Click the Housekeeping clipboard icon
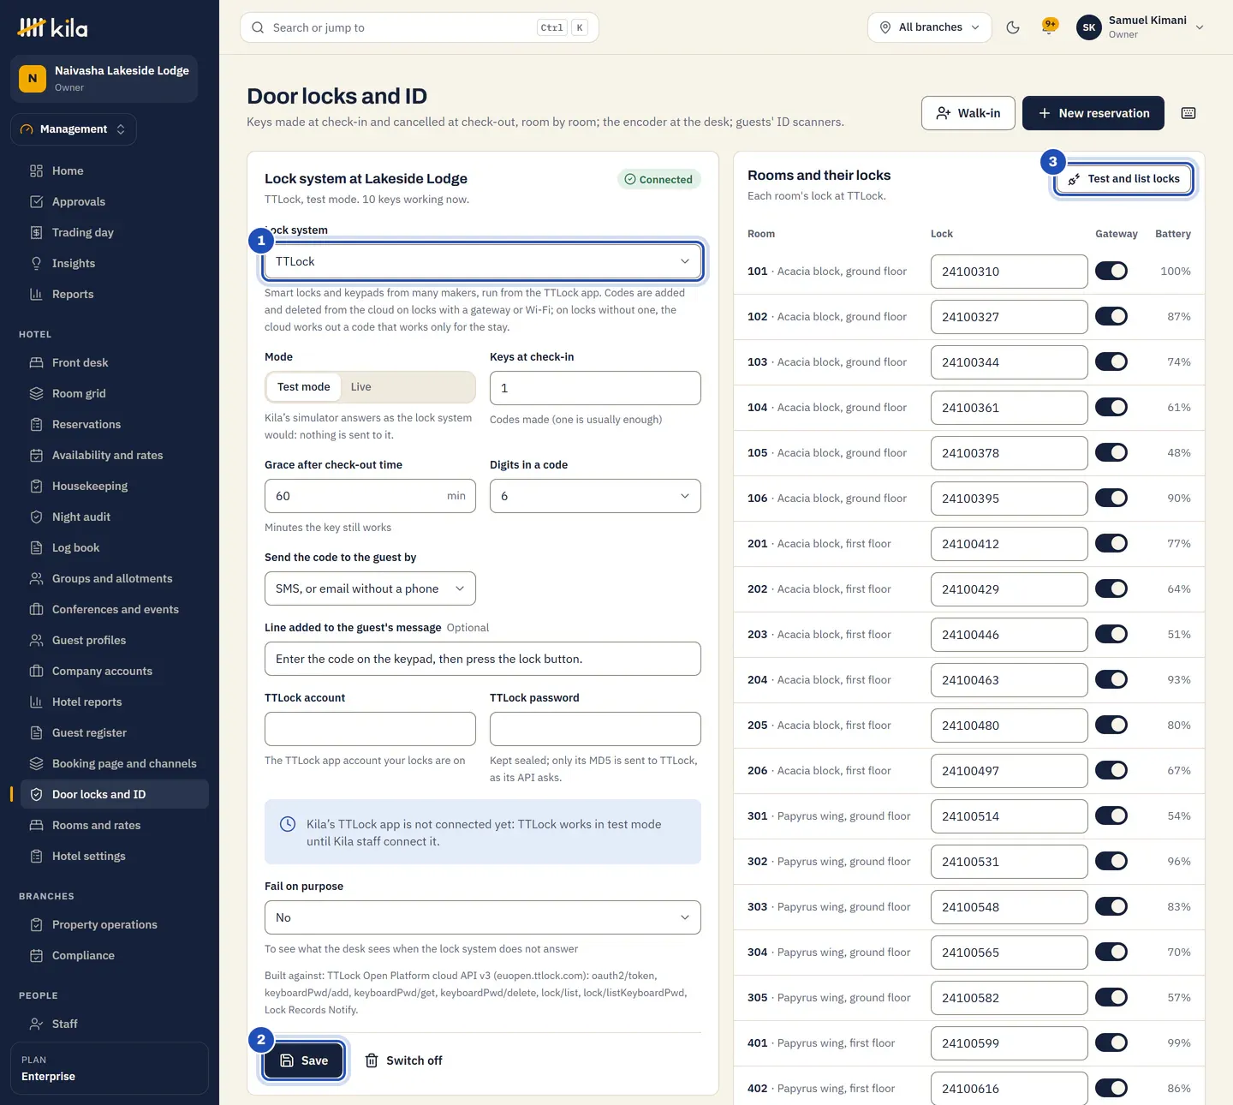 36,486
